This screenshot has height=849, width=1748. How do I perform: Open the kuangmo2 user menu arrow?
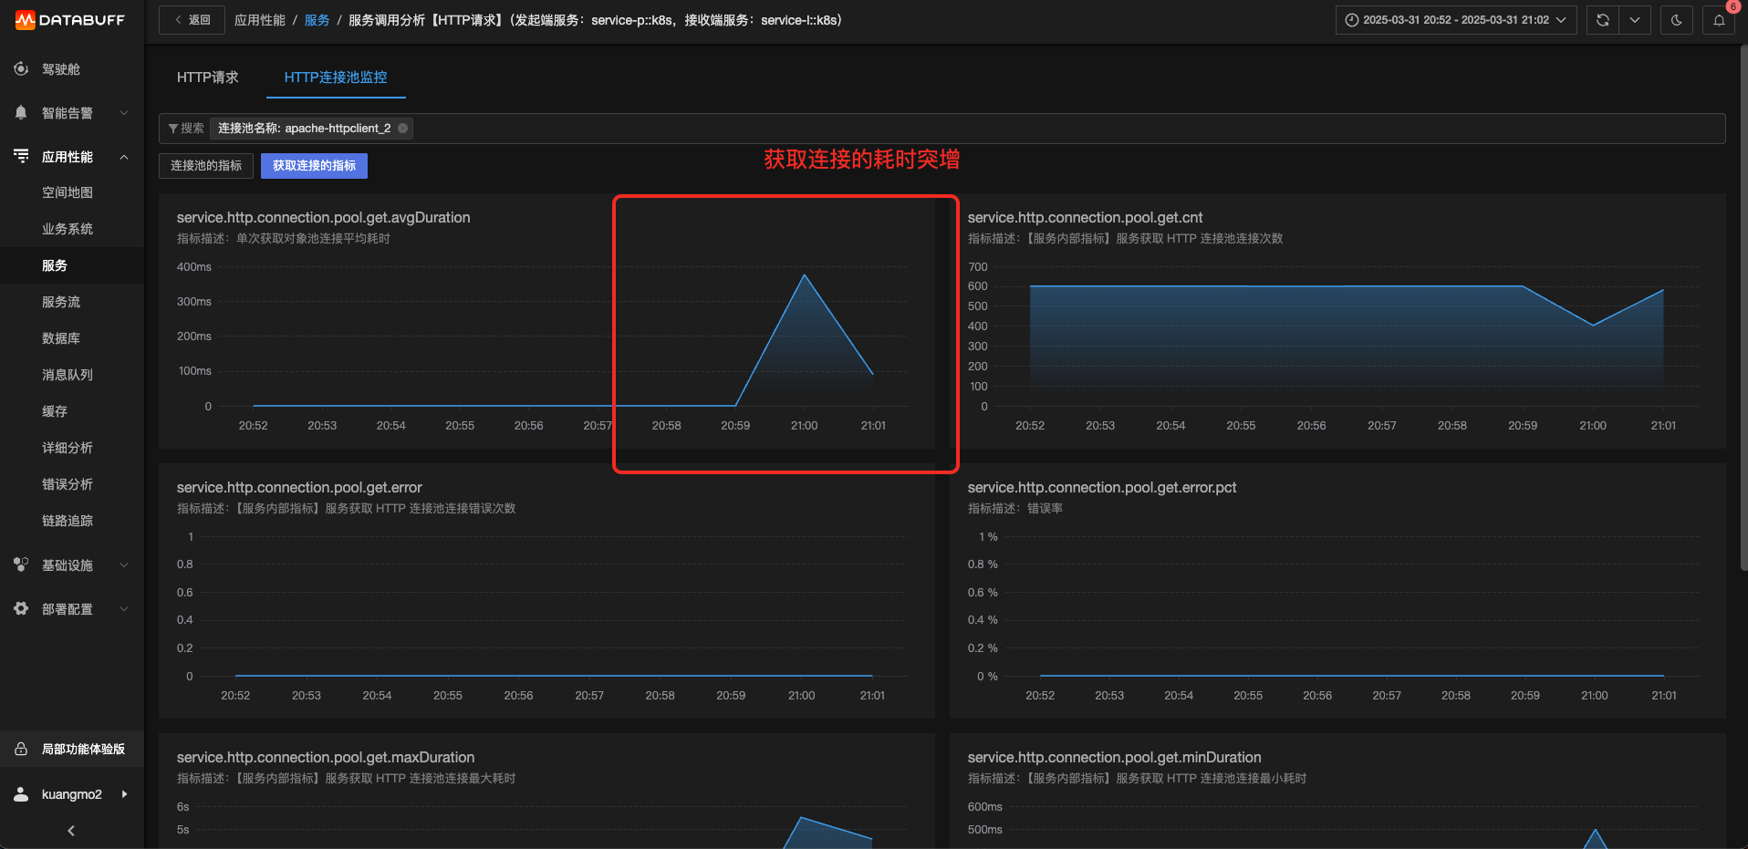pos(124,794)
